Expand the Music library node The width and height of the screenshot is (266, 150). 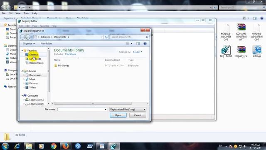pos(24,79)
